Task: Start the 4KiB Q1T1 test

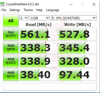Action: click(11, 75)
